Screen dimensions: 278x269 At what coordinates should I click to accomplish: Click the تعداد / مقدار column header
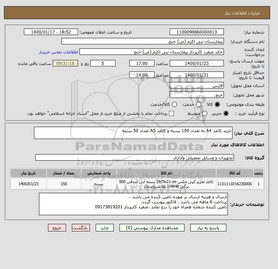[64, 173]
